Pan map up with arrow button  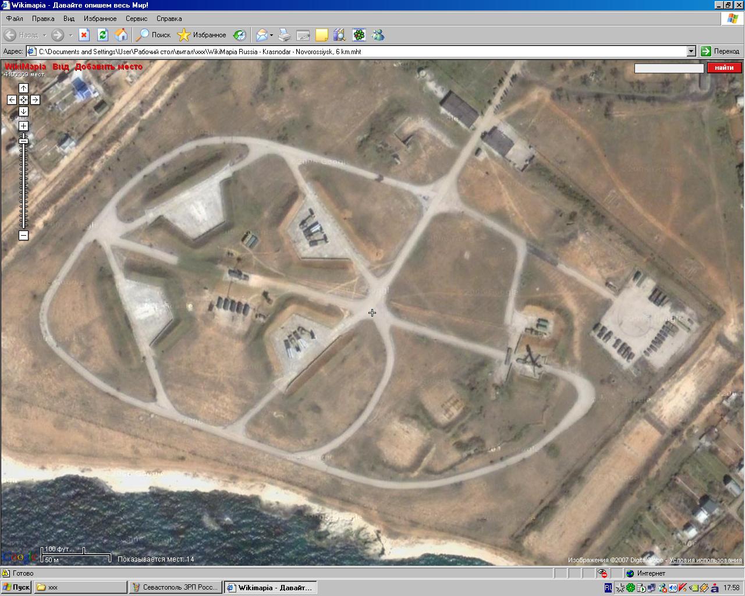tap(23, 88)
